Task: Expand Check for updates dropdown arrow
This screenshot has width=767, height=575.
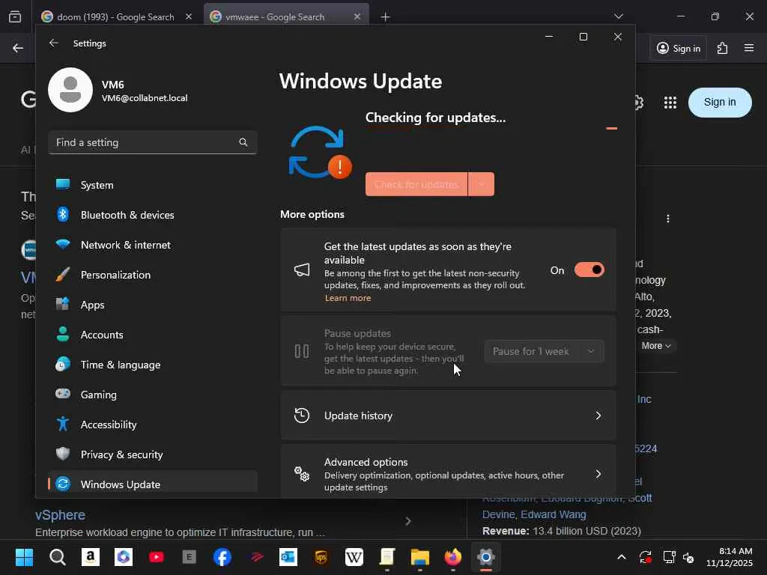Action: point(482,184)
